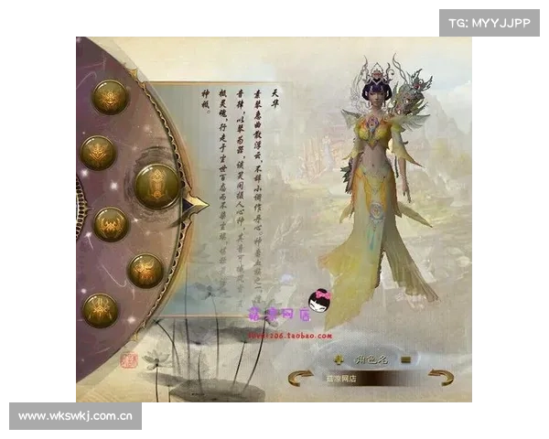Rotate the character with the left curved arrow

[x=300, y=378]
